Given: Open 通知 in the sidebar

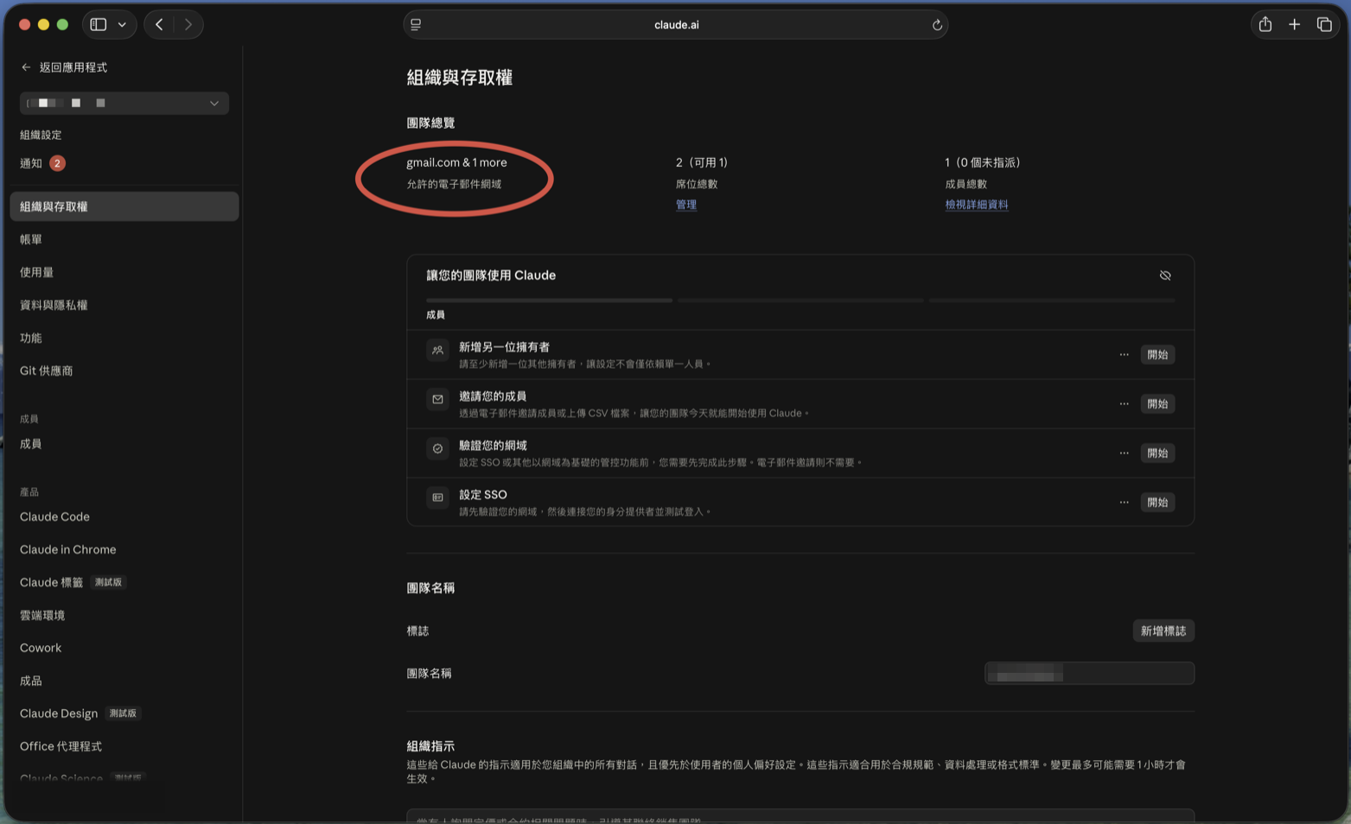Looking at the screenshot, I should tap(42, 163).
